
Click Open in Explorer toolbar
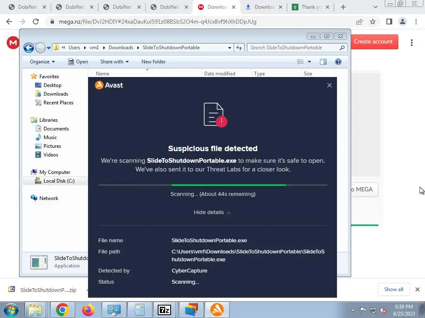tap(78, 62)
